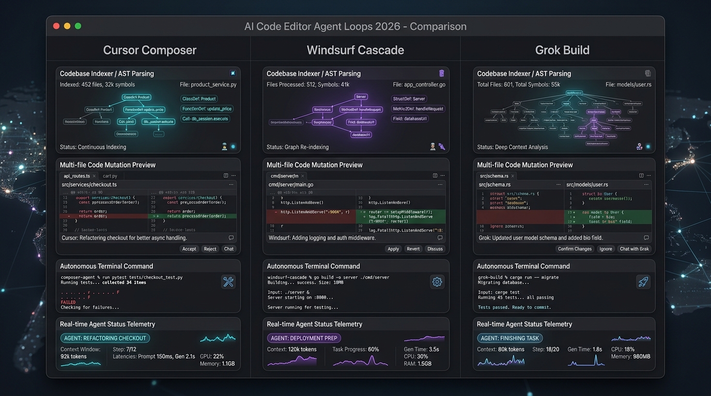Click the Ignore button in Grok panel

606,249
